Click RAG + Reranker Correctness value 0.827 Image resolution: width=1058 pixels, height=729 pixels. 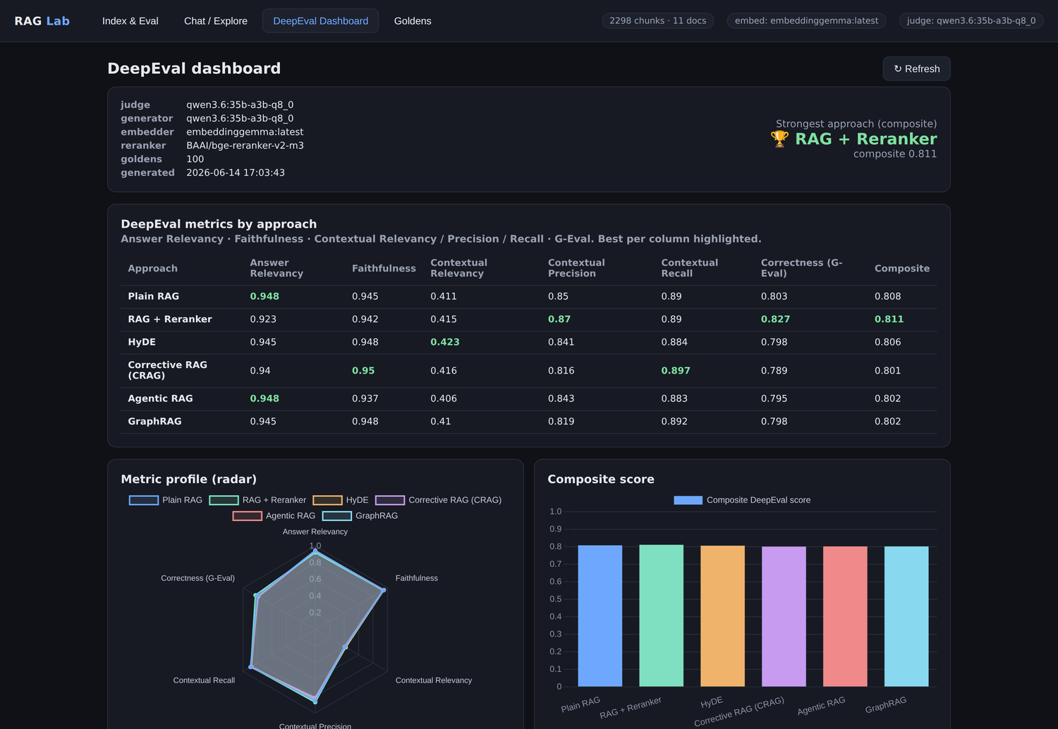(x=775, y=319)
